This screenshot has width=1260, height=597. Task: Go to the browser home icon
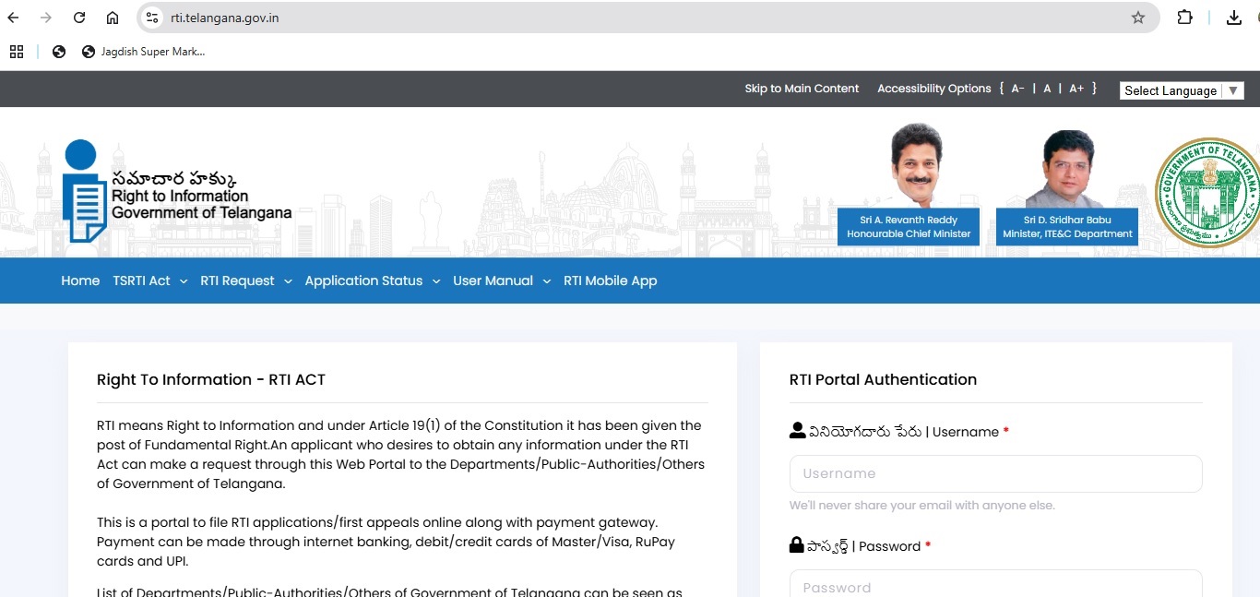pyautogui.click(x=113, y=18)
